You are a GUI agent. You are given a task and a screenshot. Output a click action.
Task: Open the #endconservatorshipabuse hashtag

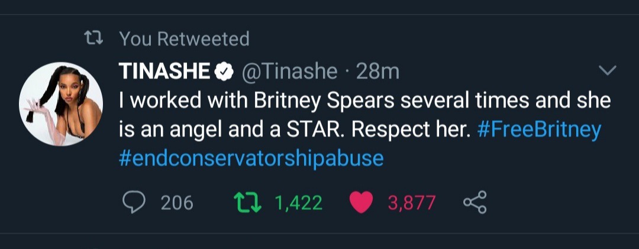click(251, 159)
